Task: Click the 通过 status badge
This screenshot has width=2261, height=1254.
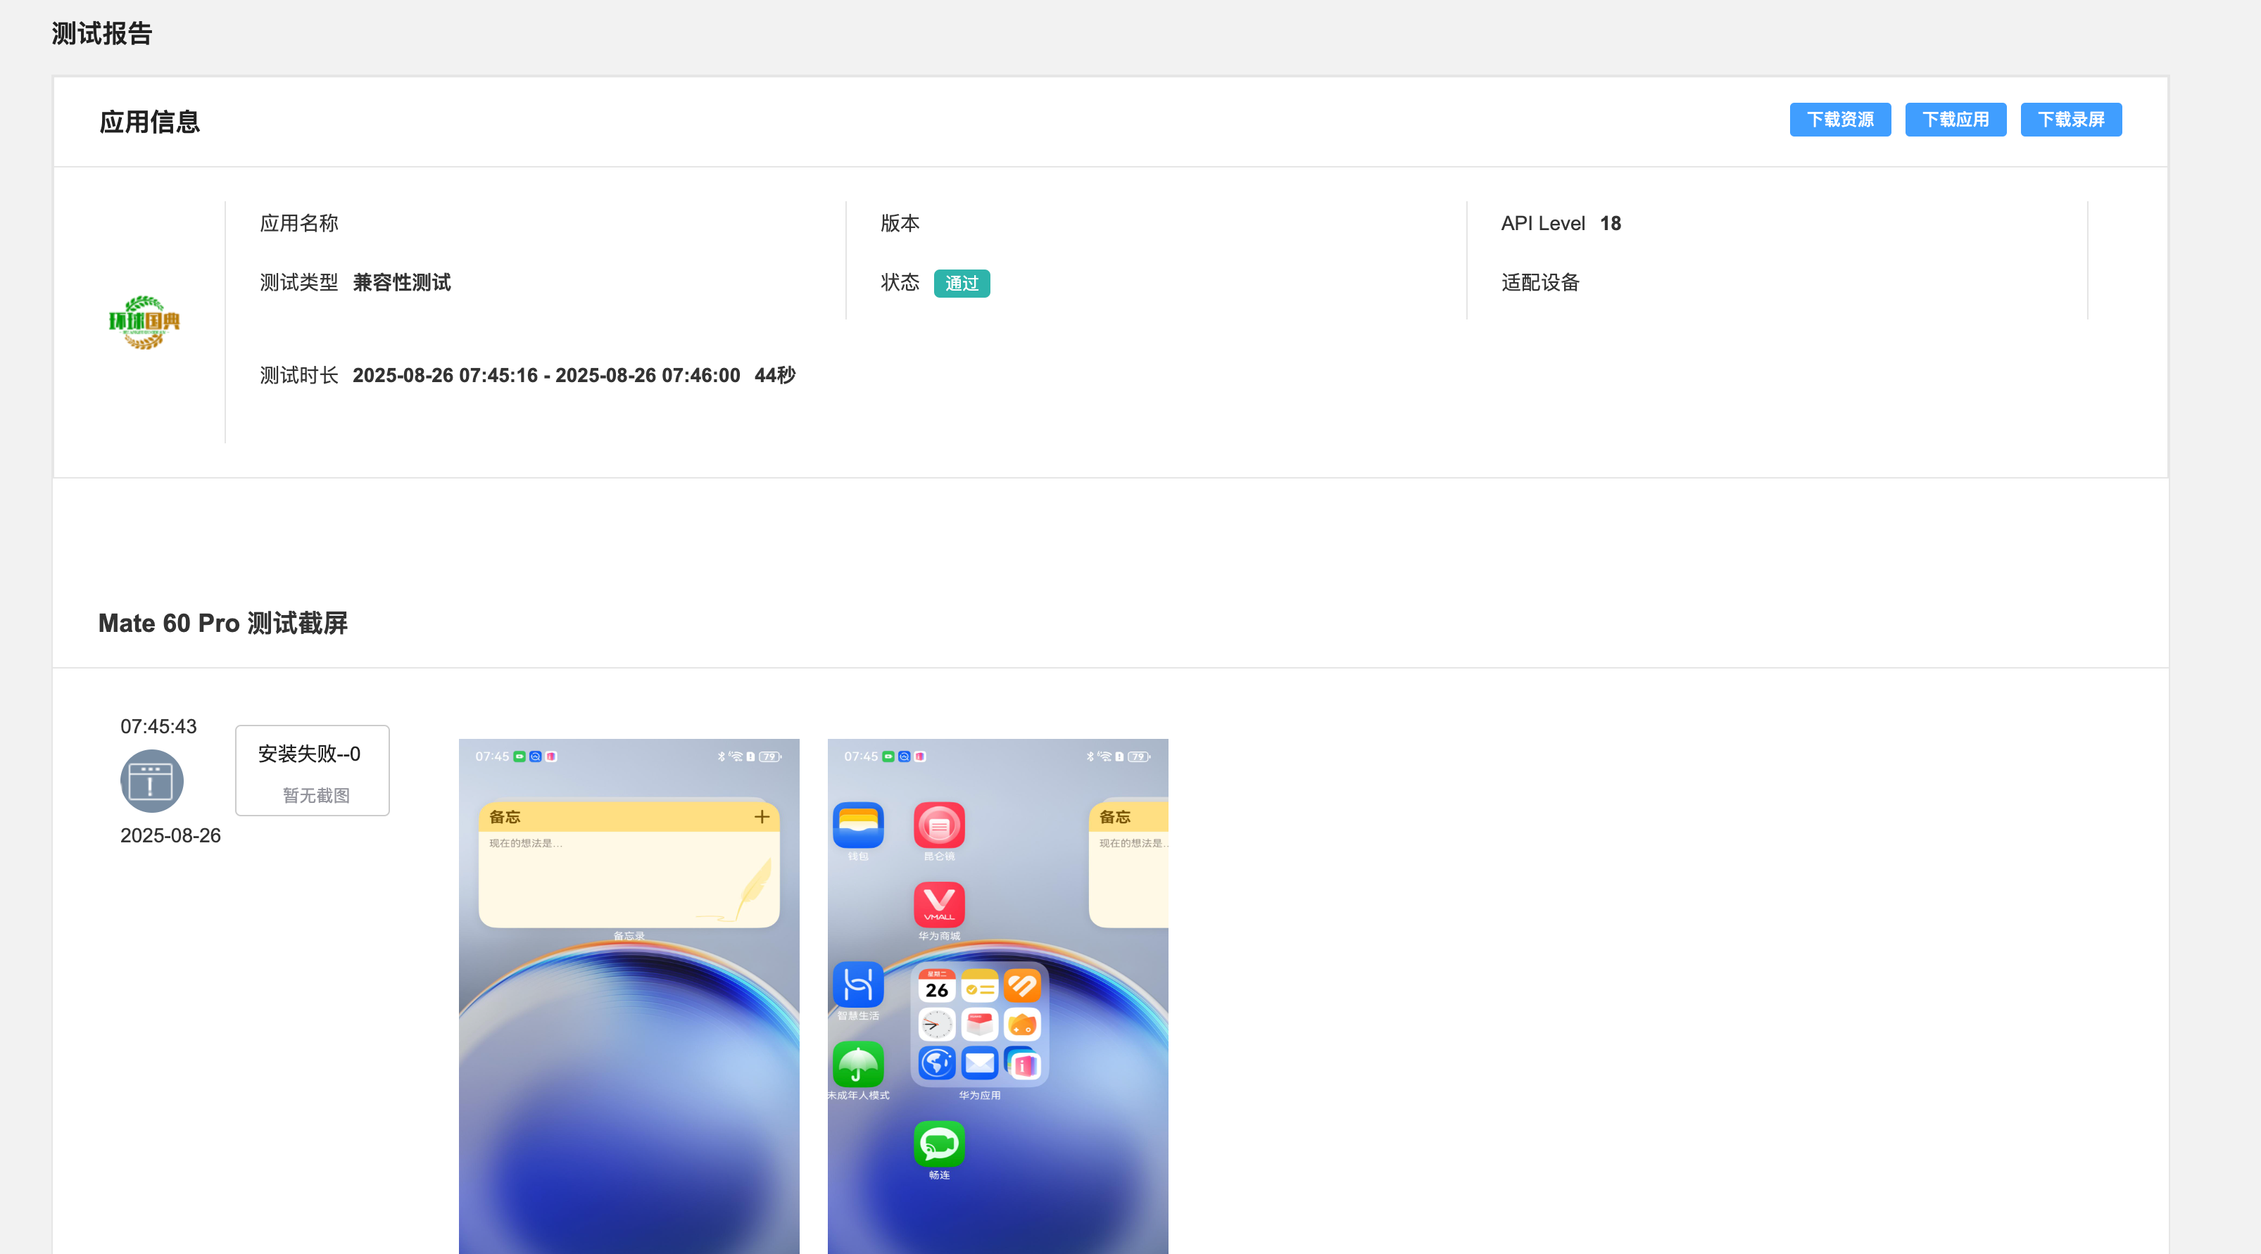Action: click(961, 284)
